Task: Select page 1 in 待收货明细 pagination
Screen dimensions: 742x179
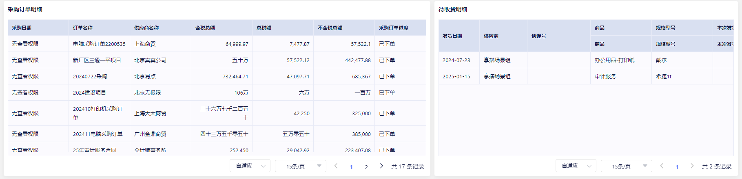Action: tap(677, 167)
